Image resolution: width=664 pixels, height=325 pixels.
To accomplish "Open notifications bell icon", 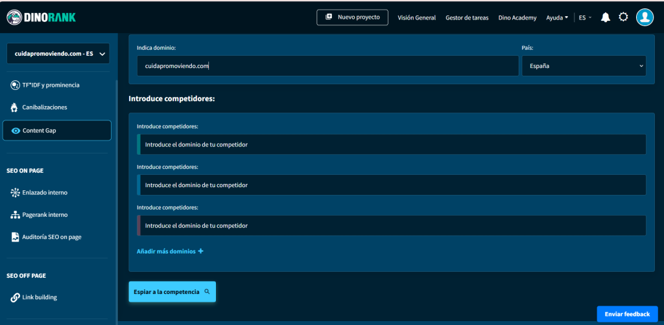I will coord(606,17).
